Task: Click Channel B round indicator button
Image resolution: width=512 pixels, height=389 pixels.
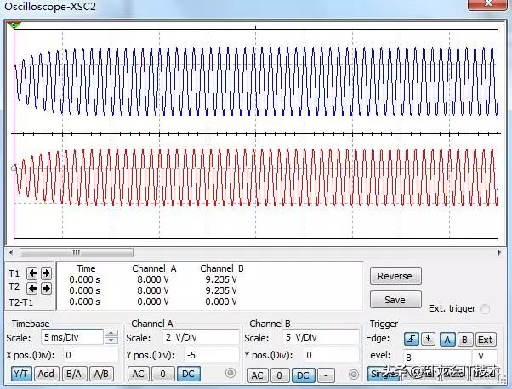Action: click(353, 375)
